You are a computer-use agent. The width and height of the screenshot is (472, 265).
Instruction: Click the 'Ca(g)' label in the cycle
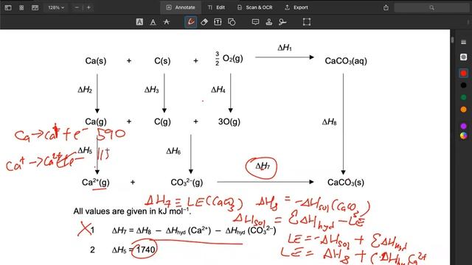pyautogui.click(x=96, y=121)
